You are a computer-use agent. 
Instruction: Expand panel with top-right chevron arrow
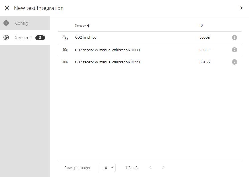pyautogui.click(x=241, y=8)
